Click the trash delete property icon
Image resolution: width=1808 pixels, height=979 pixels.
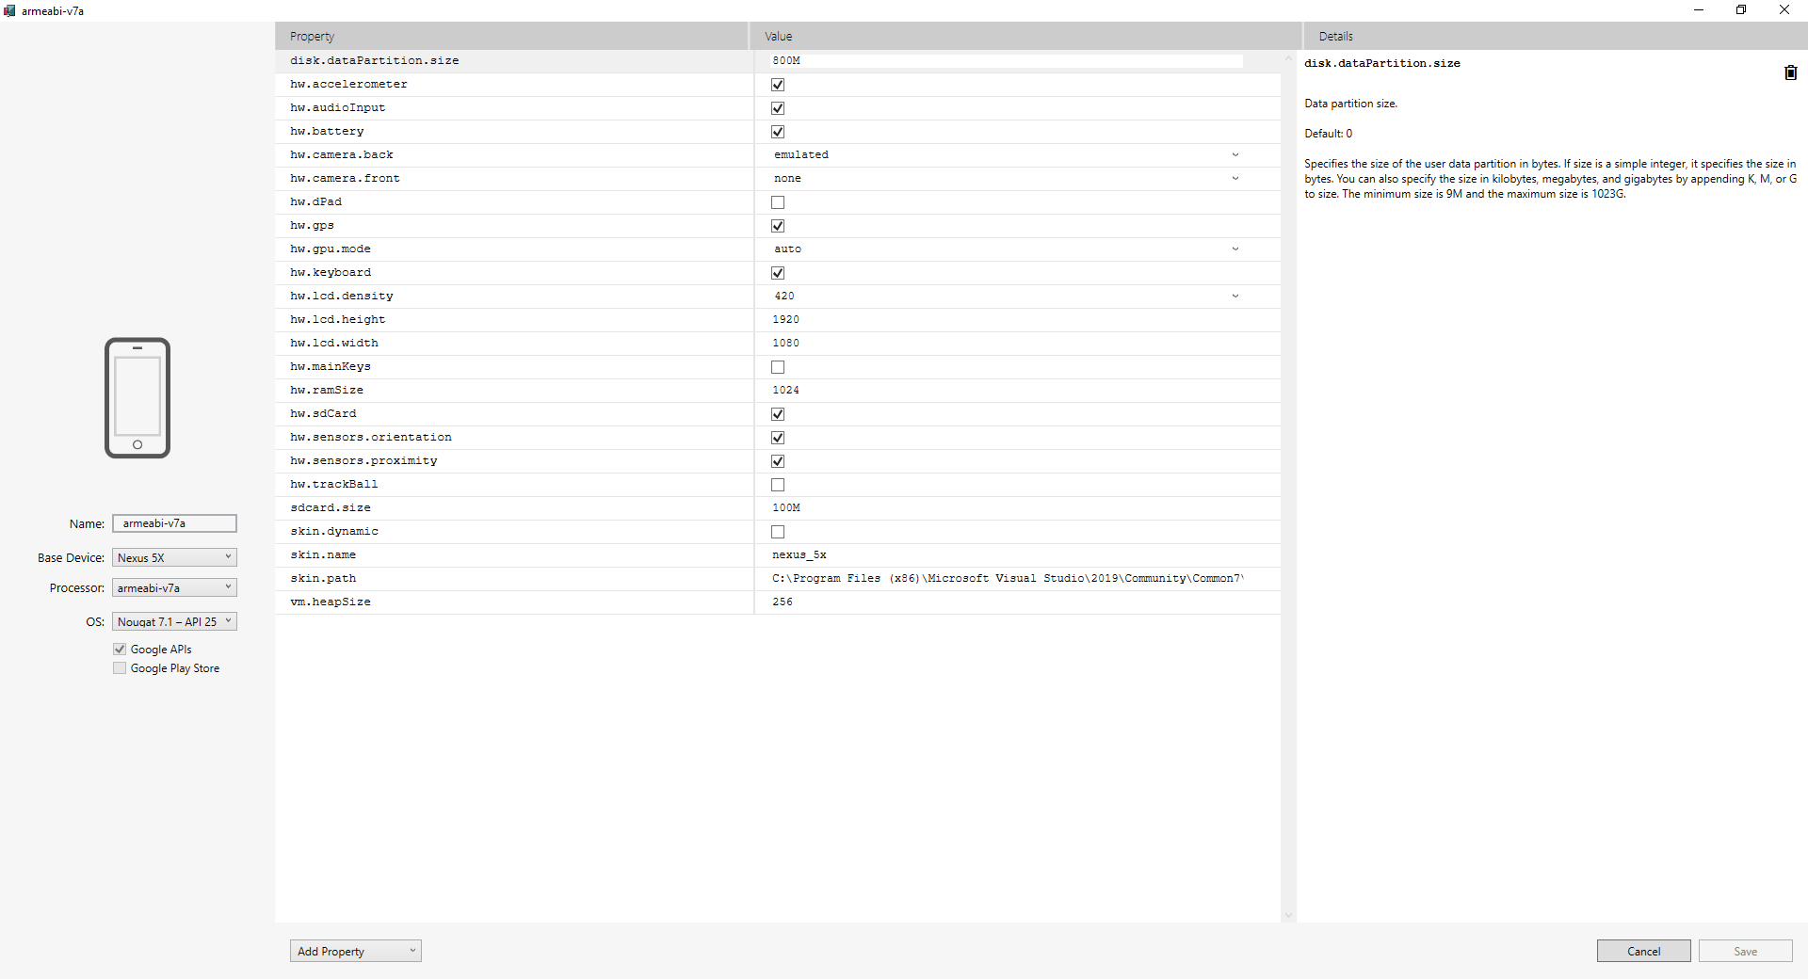(x=1790, y=72)
